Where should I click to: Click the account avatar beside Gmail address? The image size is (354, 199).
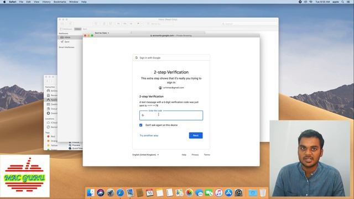click(x=160, y=87)
